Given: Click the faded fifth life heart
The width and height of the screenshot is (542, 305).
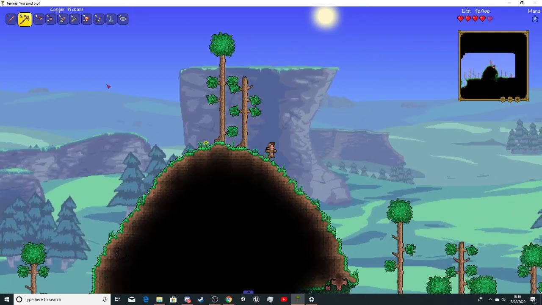Looking at the screenshot, I should (x=490, y=19).
